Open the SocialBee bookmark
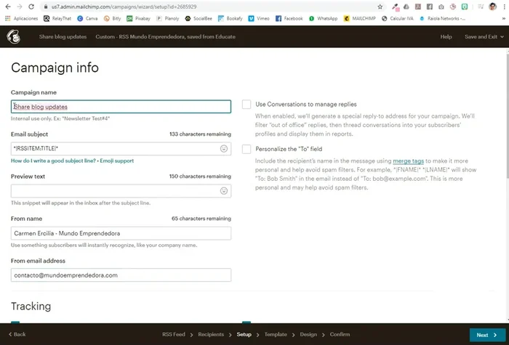Screen dimensions: 509x345 (199, 18)
